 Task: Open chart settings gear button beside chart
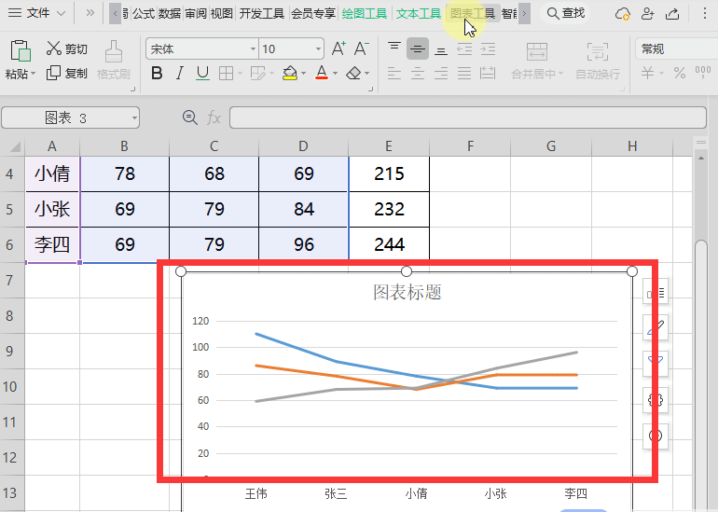656,399
